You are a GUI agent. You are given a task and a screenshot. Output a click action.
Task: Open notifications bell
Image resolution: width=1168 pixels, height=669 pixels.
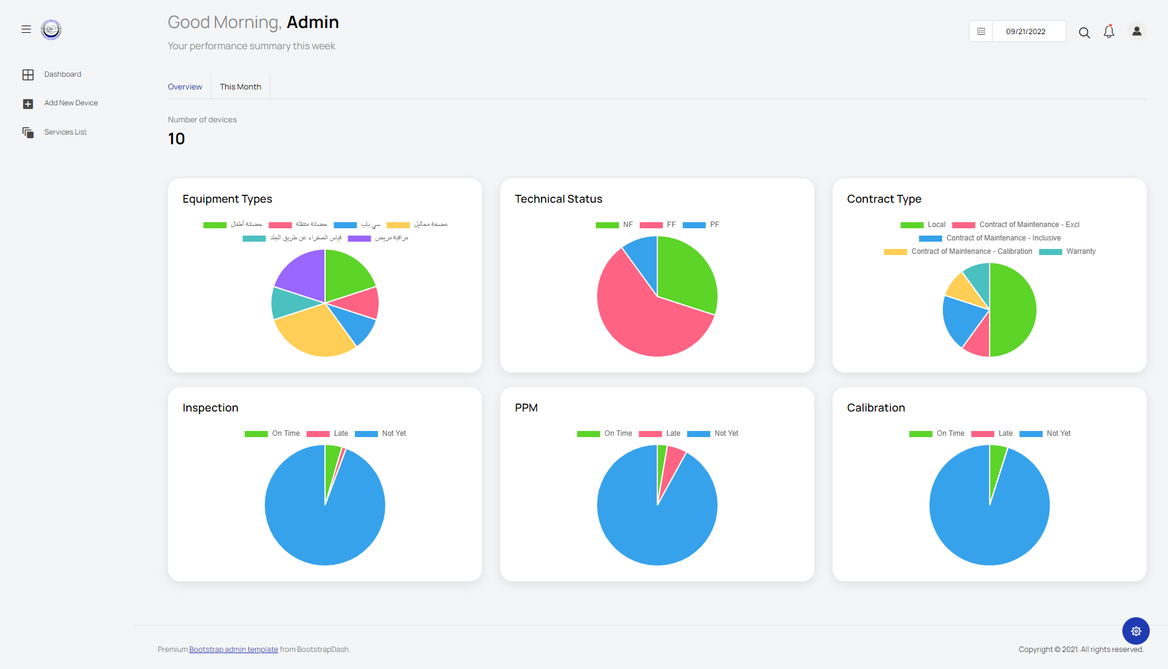pos(1109,32)
